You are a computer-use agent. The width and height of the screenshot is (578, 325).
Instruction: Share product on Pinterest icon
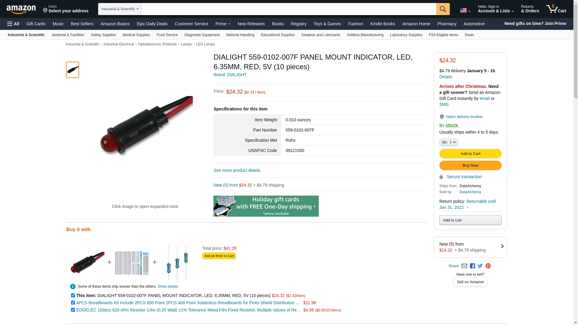pyautogui.click(x=488, y=266)
